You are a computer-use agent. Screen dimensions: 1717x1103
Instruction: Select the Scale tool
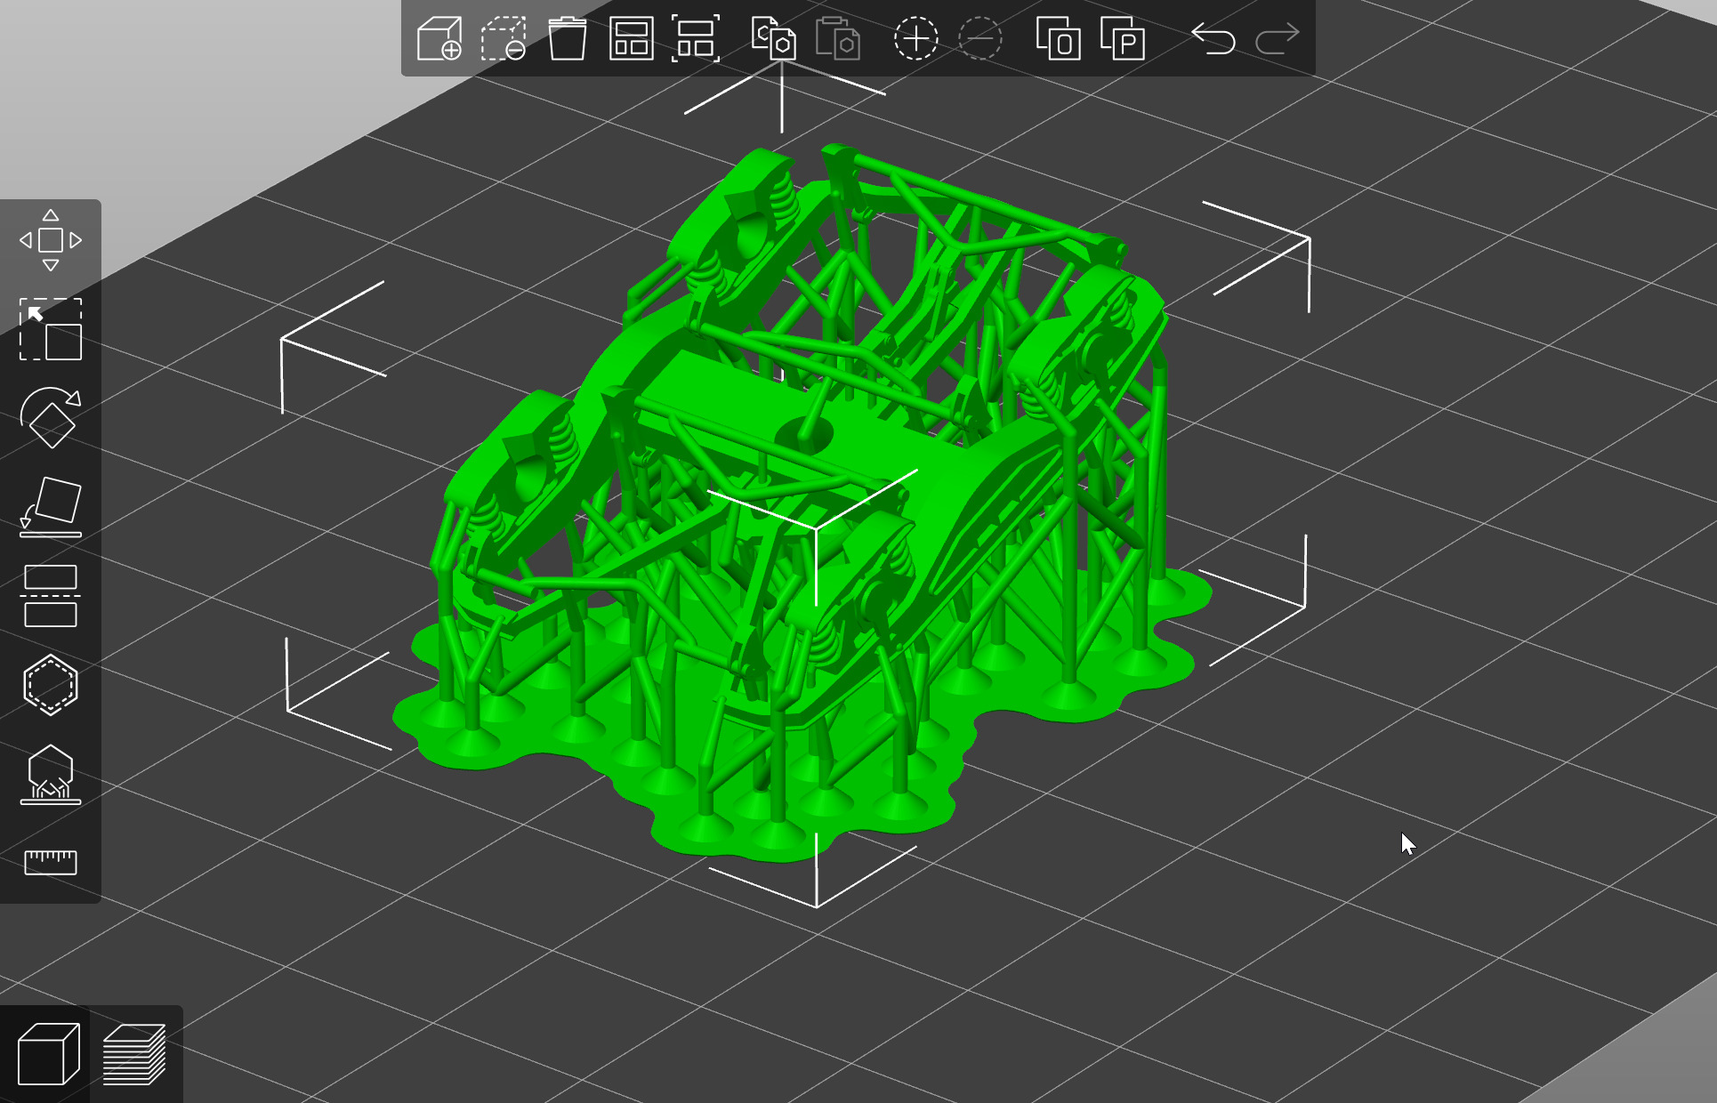click(x=51, y=329)
